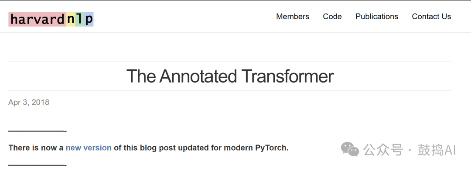Click the 鼓捣AI watermark text
Image resolution: width=471 pixels, height=169 pixels.
[437, 150]
